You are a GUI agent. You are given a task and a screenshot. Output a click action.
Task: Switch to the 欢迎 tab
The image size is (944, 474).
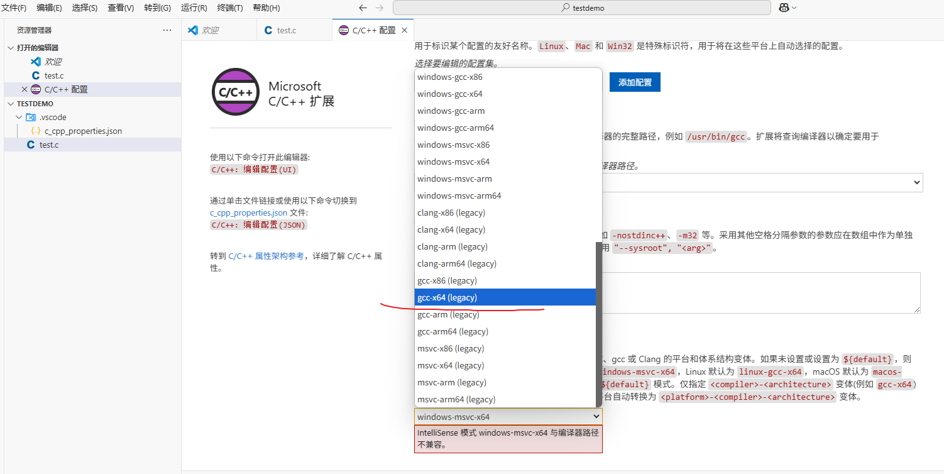click(x=219, y=30)
